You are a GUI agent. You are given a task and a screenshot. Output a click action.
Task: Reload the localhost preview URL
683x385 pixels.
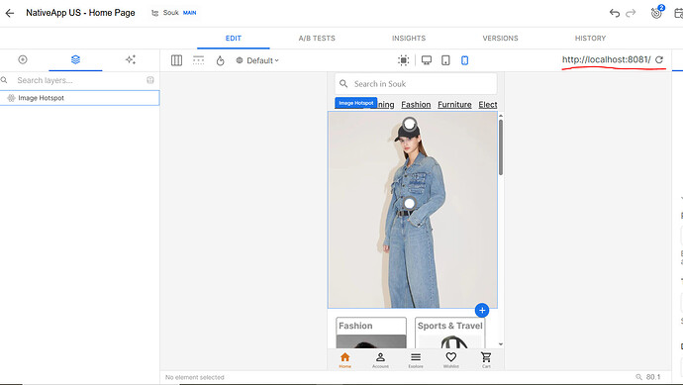click(659, 59)
